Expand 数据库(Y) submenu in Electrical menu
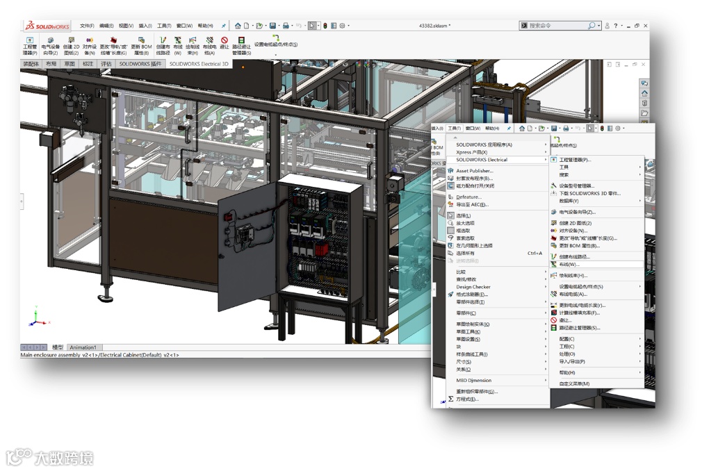 pyautogui.click(x=569, y=201)
